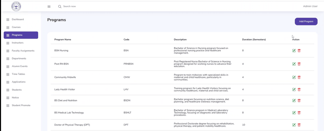324x131 pixels.
Task: Edit the BS Diet and Nutrition entry
Action: 294,101
